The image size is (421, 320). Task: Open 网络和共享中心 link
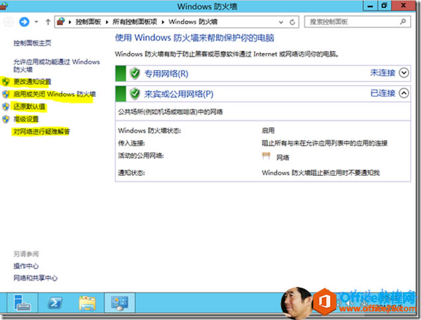point(35,278)
